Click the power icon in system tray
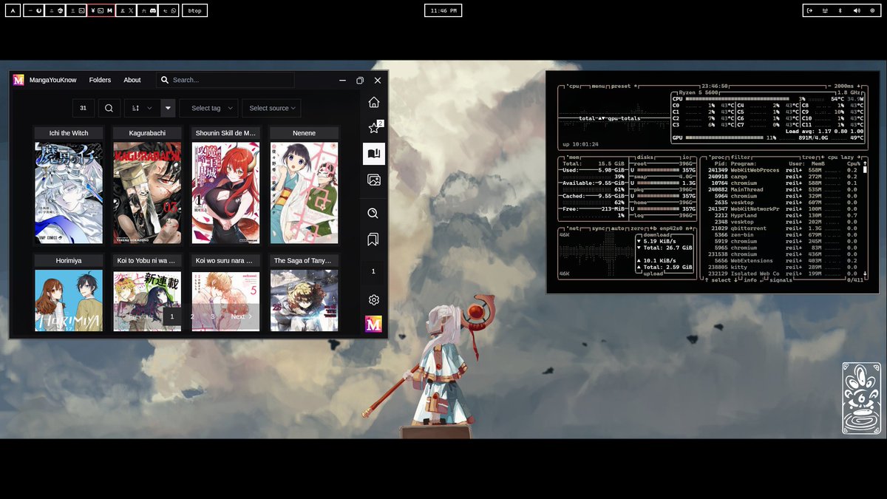The width and height of the screenshot is (887, 499). tap(872, 10)
